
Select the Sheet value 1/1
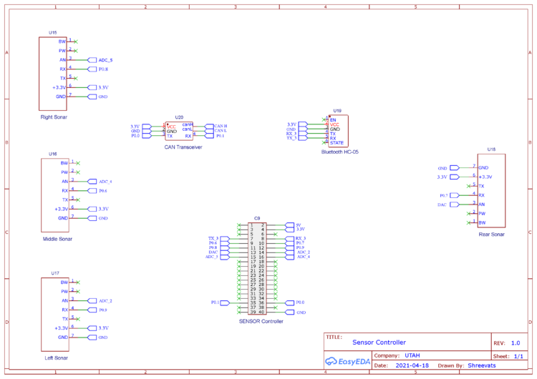point(518,356)
